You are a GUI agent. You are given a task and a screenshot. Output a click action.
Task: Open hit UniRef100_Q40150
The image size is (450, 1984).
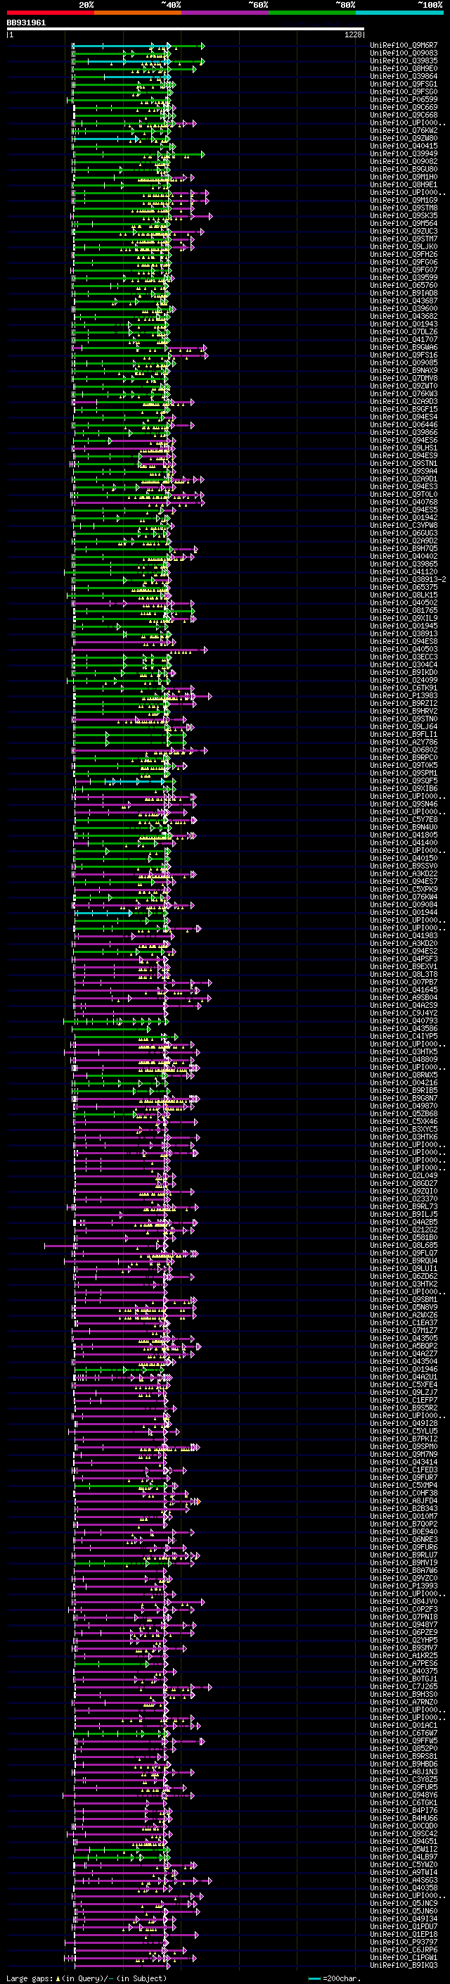pyautogui.click(x=404, y=859)
